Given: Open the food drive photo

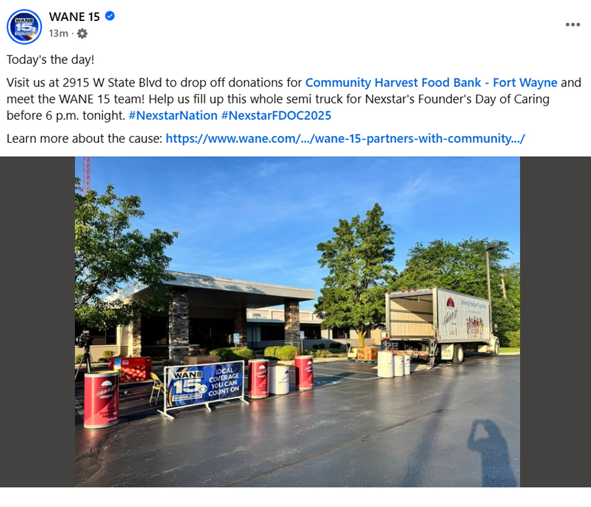Looking at the screenshot, I should coord(297,322).
